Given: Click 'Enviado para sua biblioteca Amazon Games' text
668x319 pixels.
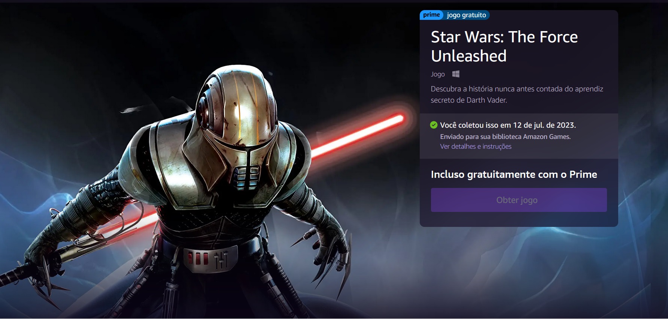Looking at the screenshot, I should tap(505, 137).
